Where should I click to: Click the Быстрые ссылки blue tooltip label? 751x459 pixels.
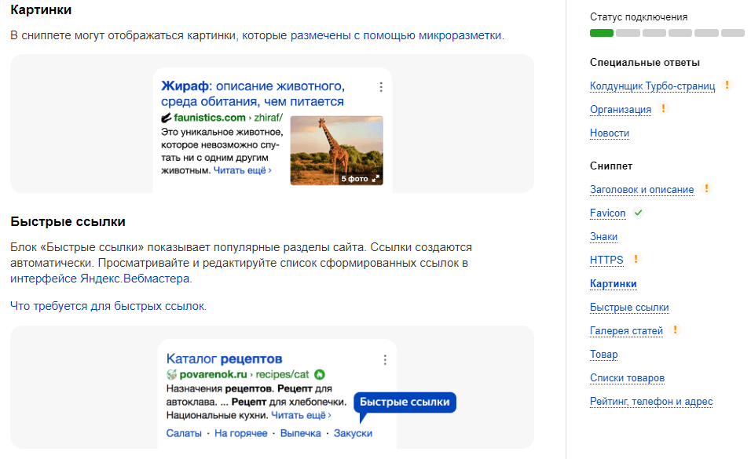(x=405, y=402)
